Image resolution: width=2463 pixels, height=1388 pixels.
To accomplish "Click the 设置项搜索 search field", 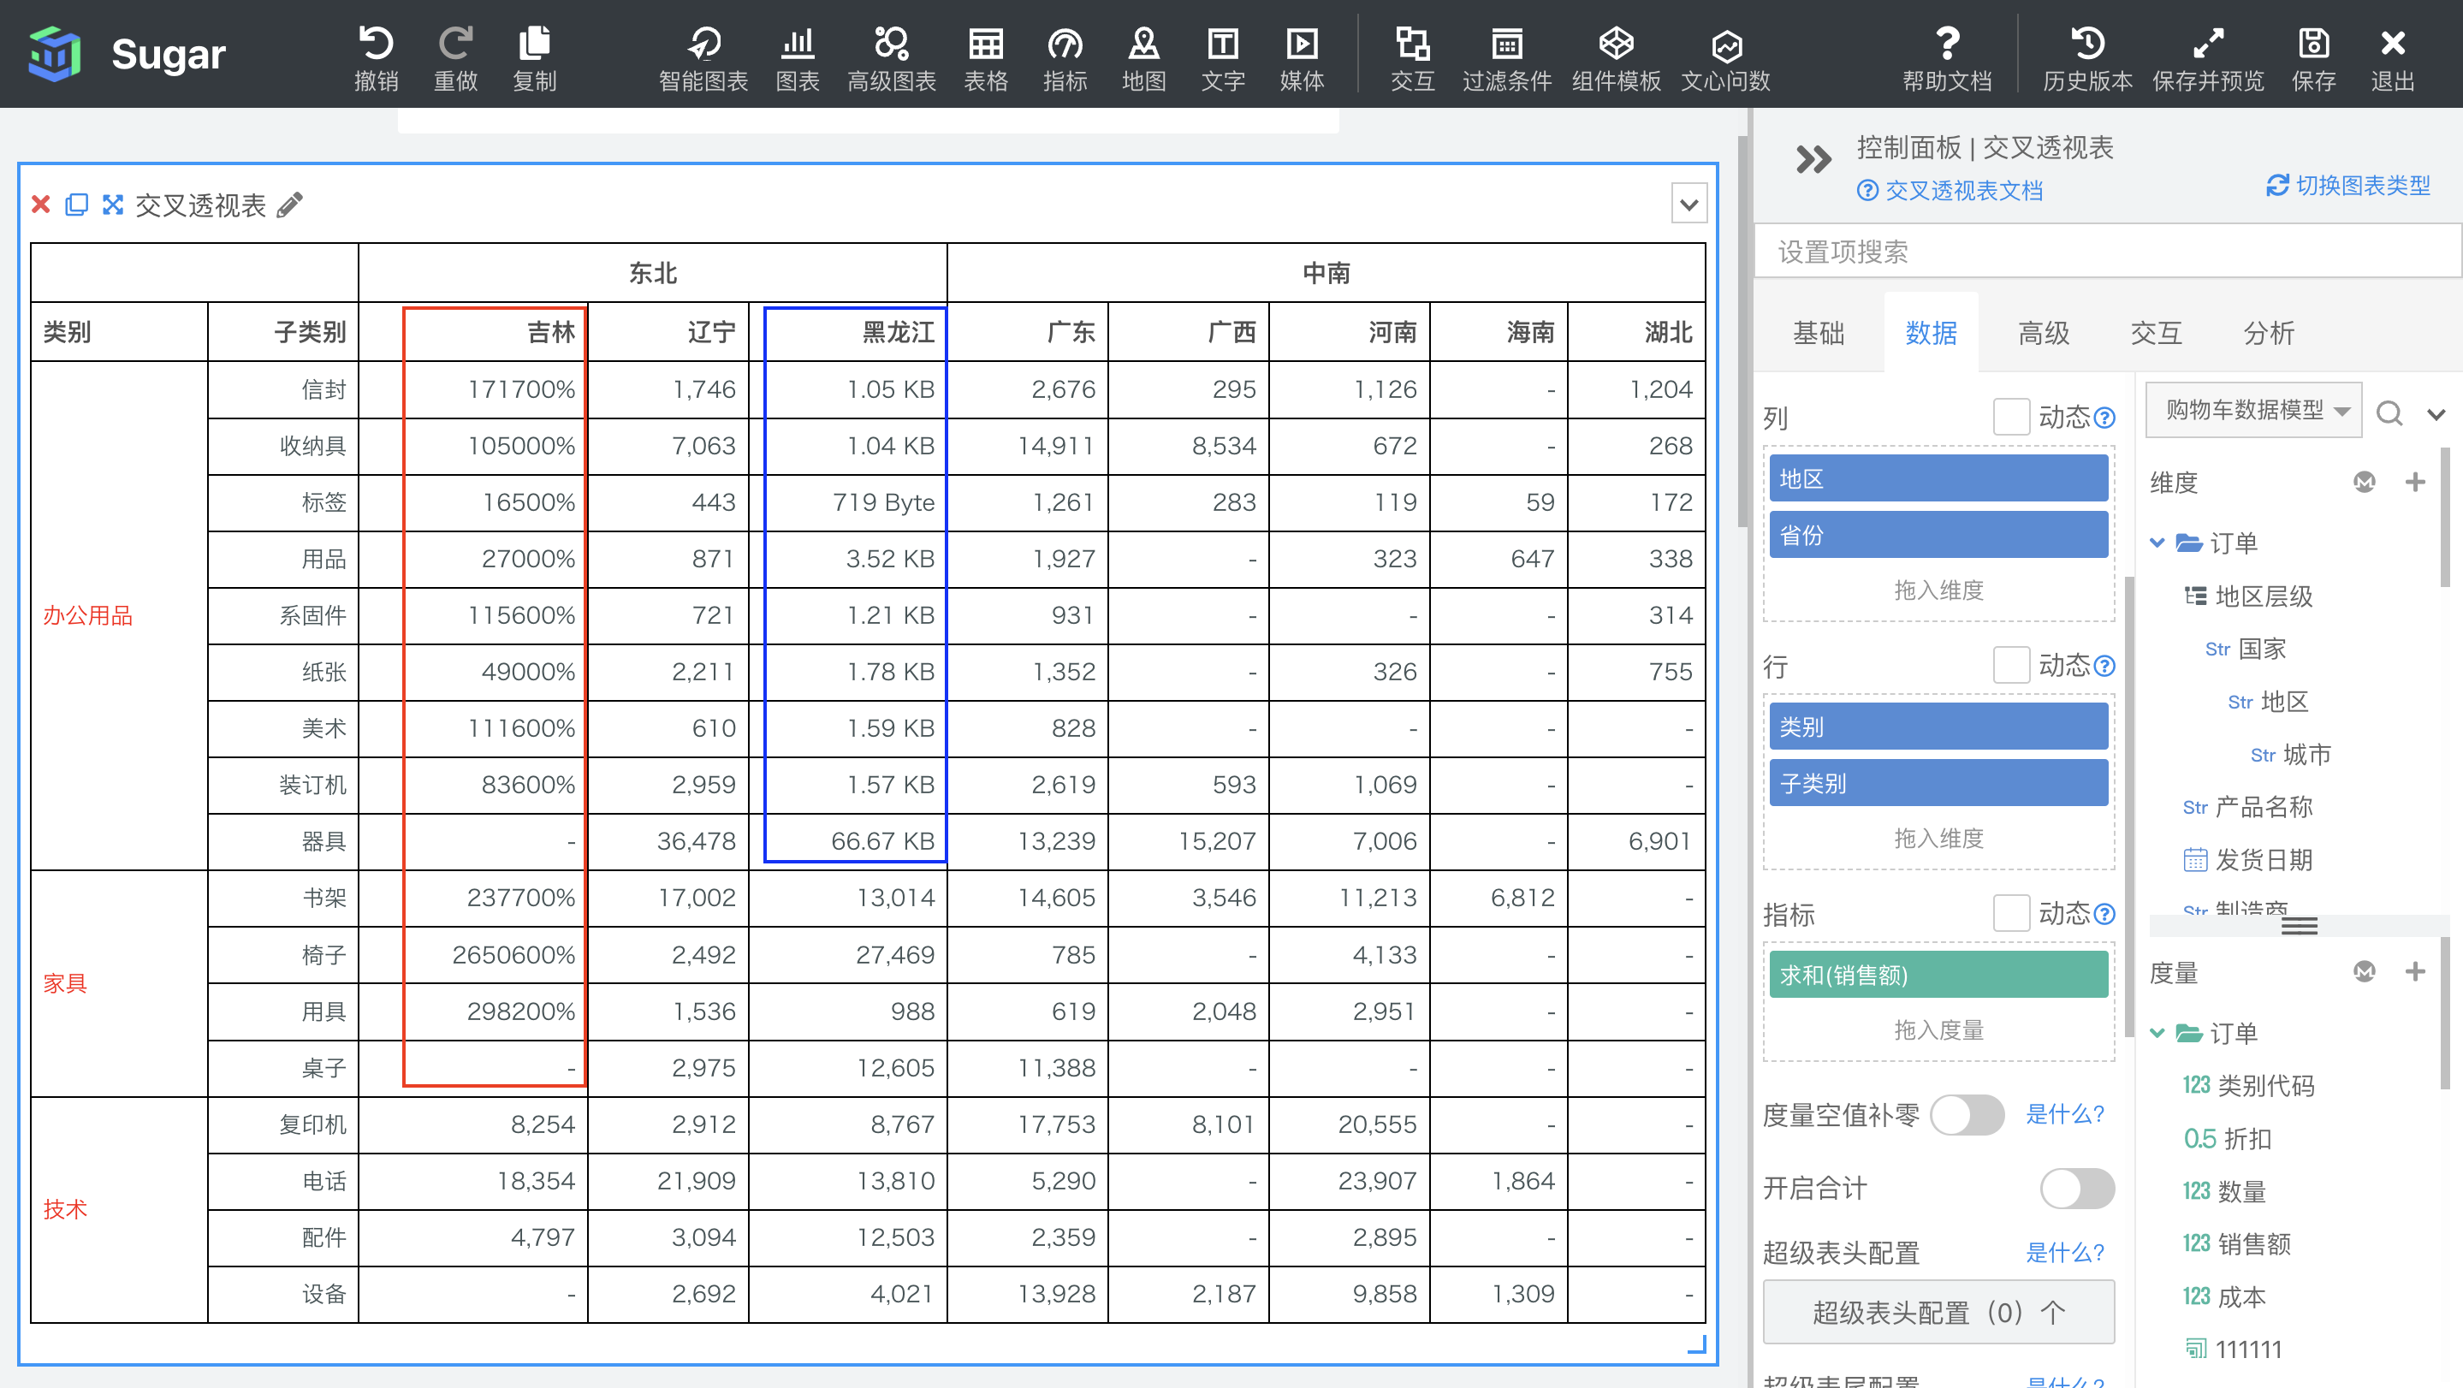I will click(2107, 252).
